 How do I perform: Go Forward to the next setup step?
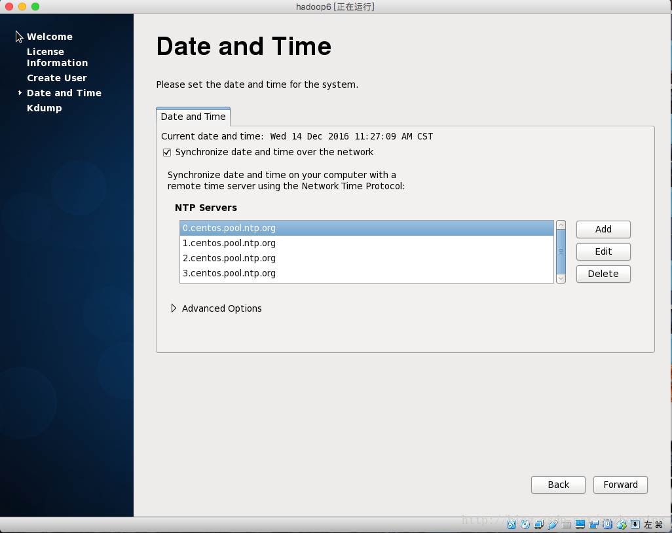coord(620,485)
